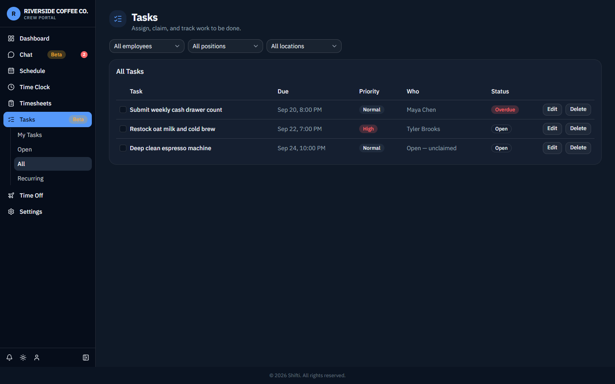Click Open status badge for Tyler Brooks task
Image resolution: width=615 pixels, height=384 pixels.
(501, 129)
